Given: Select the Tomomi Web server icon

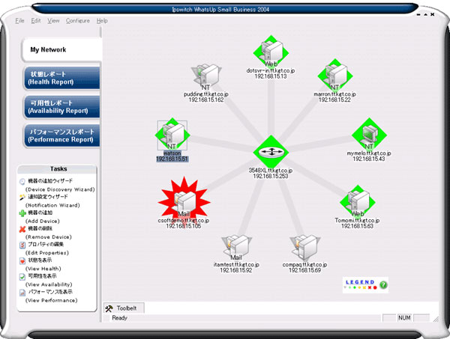Looking at the screenshot, I should [x=357, y=201].
